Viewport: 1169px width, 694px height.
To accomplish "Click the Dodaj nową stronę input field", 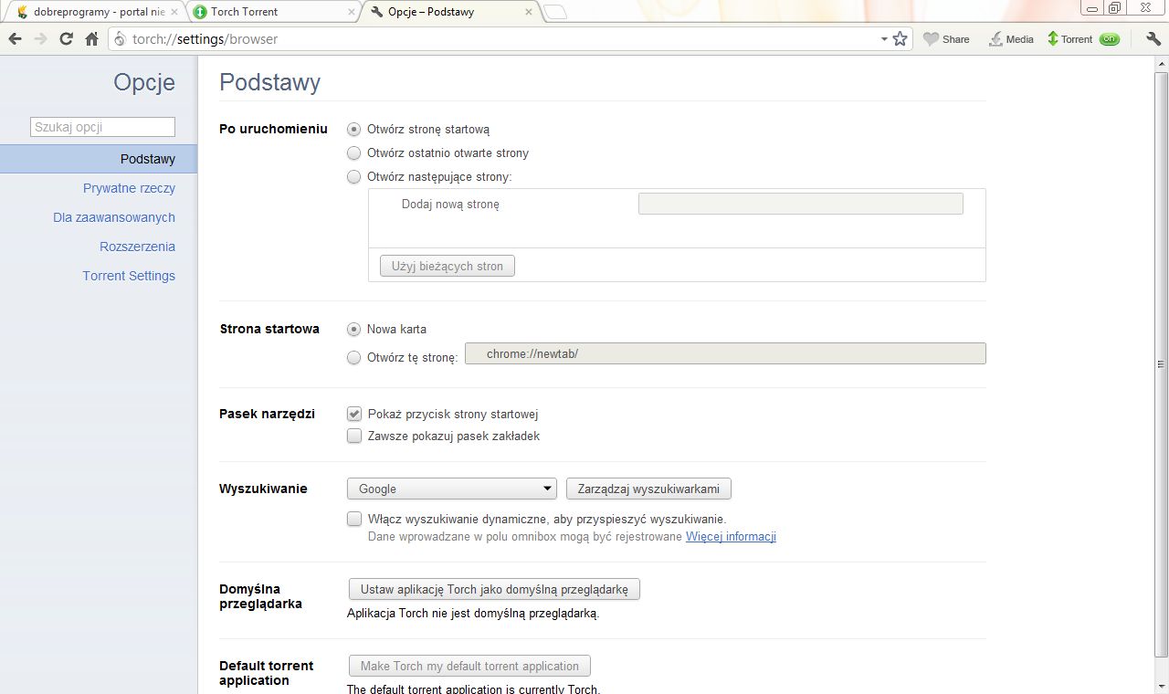I will tap(800, 204).
